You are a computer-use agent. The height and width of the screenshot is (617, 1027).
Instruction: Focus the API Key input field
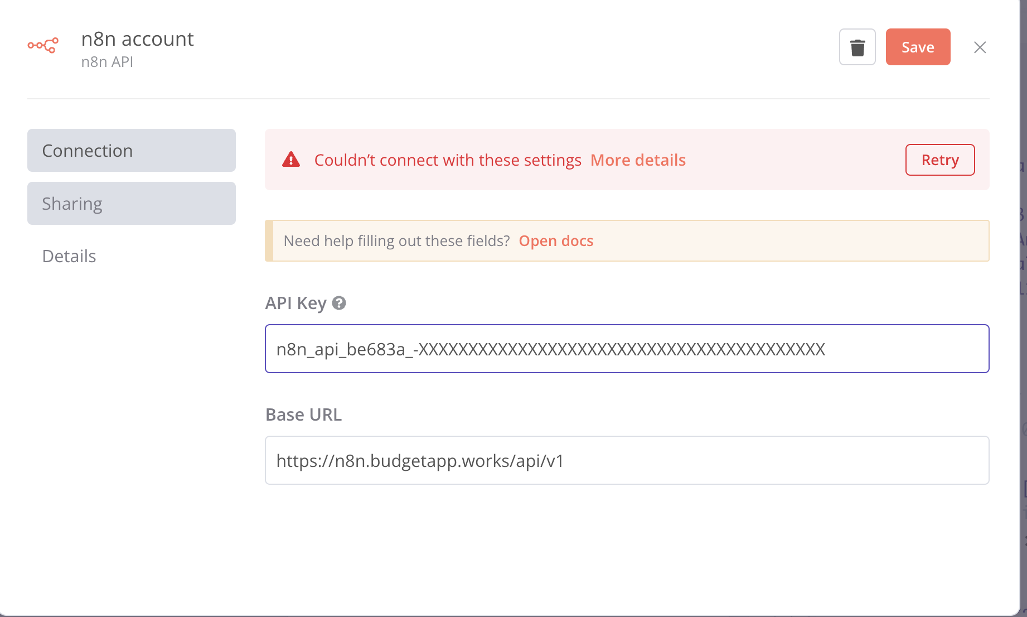pos(627,349)
